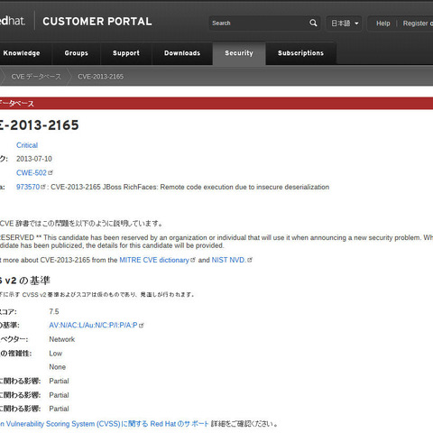Screen dimensions: 433x433
Task: Open the Security tab
Action: pyautogui.click(x=239, y=53)
